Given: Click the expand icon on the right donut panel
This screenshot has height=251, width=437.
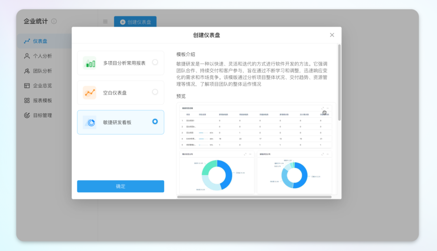Looking at the screenshot, I should coord(323,154).
